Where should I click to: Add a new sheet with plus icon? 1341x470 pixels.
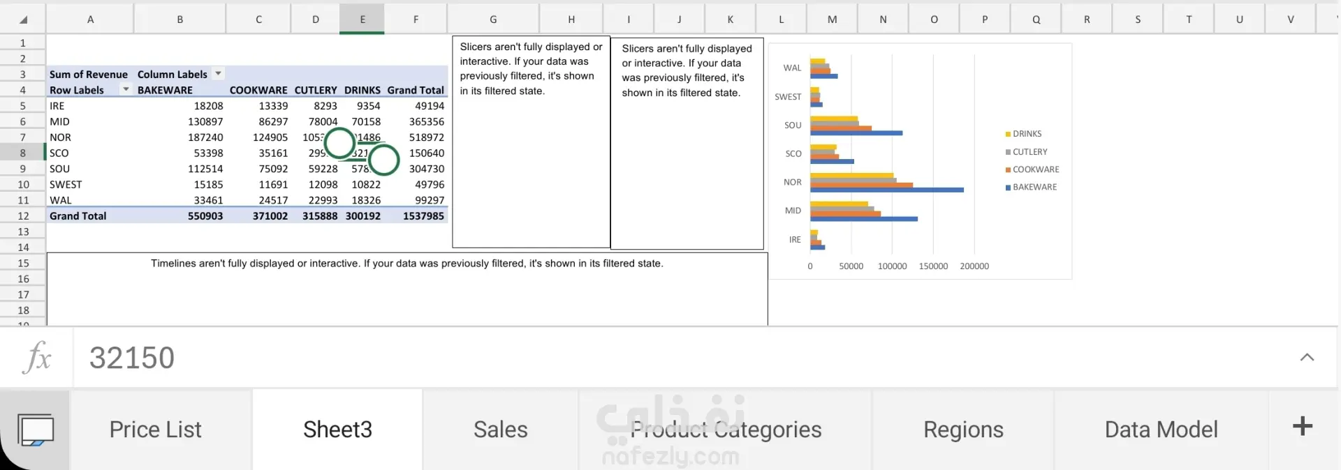click(1302, 427)
